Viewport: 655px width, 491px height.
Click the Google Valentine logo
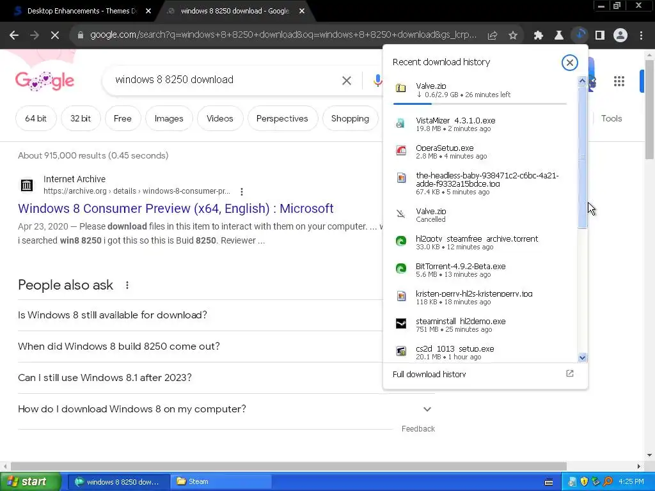tap(45, 81)
